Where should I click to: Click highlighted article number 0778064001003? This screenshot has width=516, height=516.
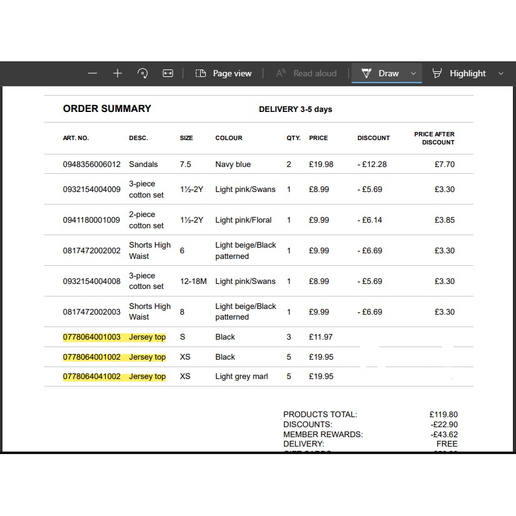(x=91, y=337)
